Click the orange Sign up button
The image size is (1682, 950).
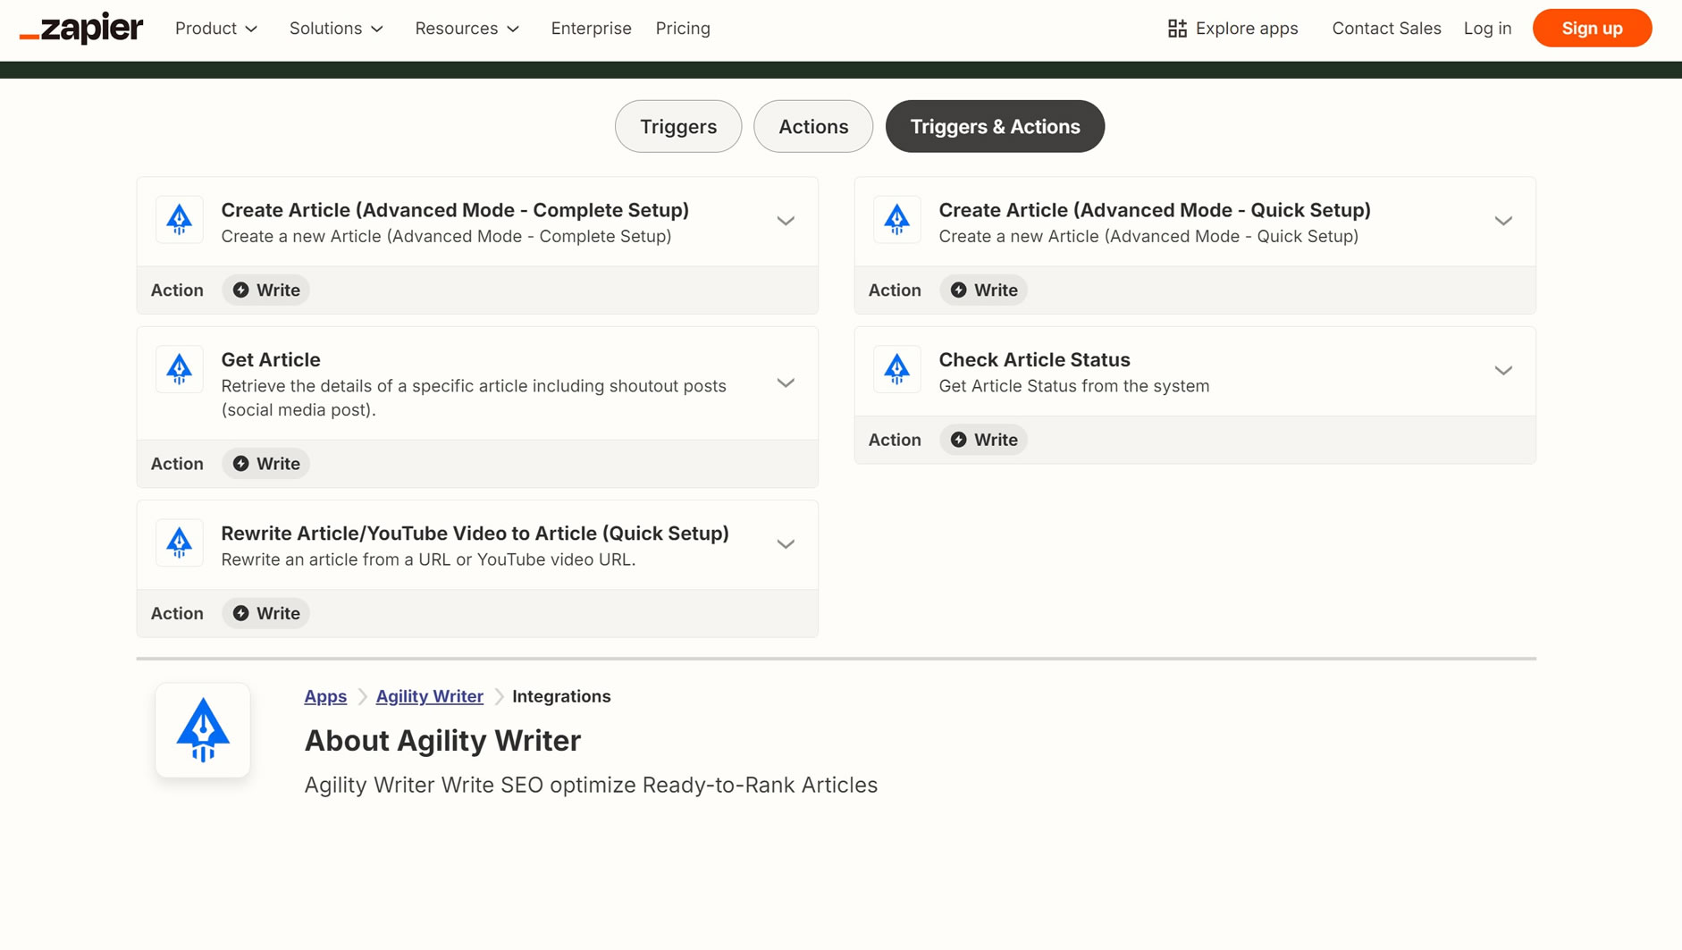[x=1592, y=29]
